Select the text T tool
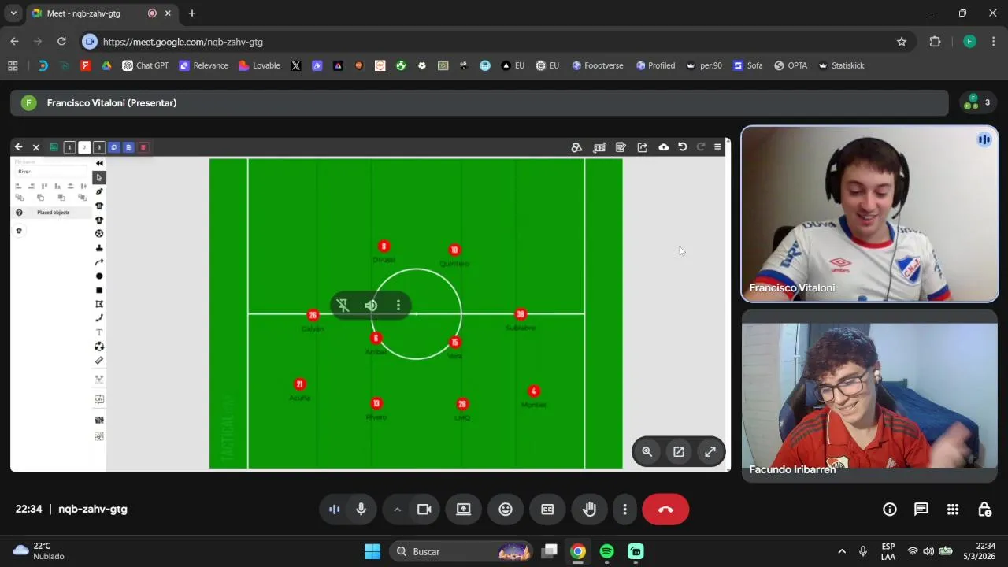Image resolution: width=1008 pixels, height=567 pixels. (x=99, y=332)
